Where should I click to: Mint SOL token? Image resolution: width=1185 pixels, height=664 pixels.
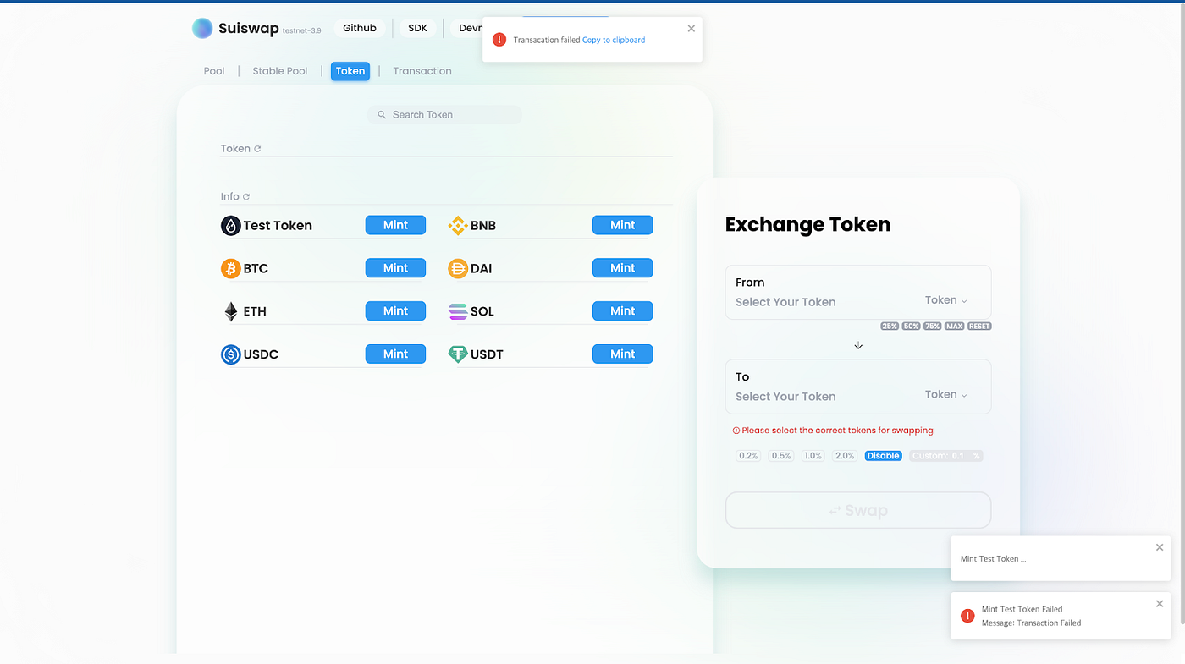pos(622,311)
